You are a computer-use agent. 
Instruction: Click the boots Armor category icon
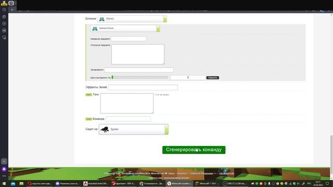[102, 19]
